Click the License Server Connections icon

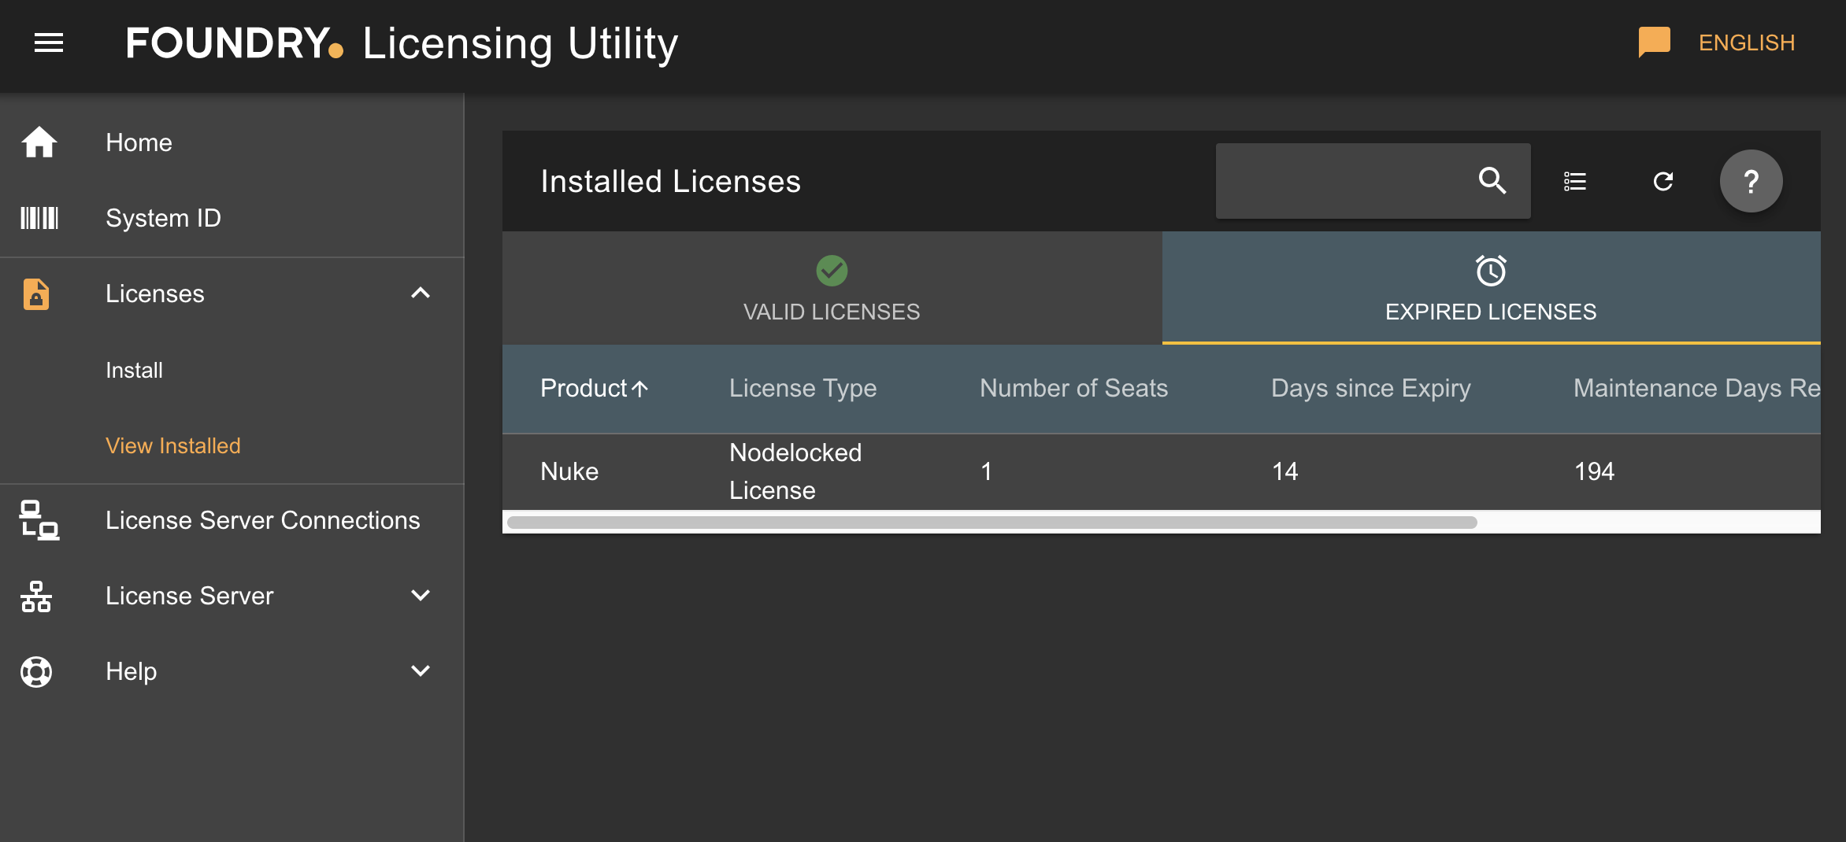tap(39, 520)
